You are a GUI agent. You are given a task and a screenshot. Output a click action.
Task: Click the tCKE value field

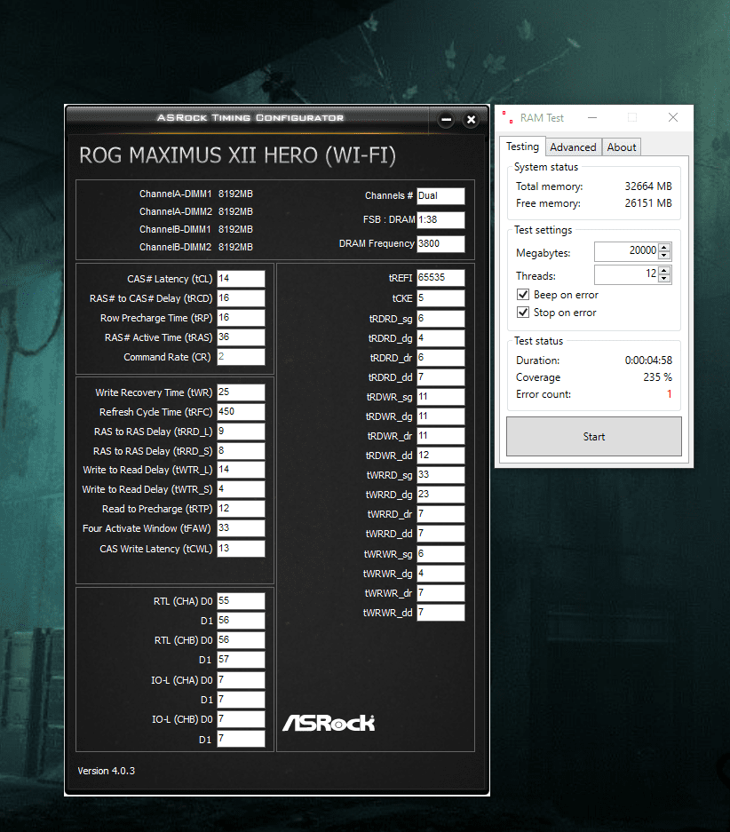pyautogui.click(x=440, y=298)
